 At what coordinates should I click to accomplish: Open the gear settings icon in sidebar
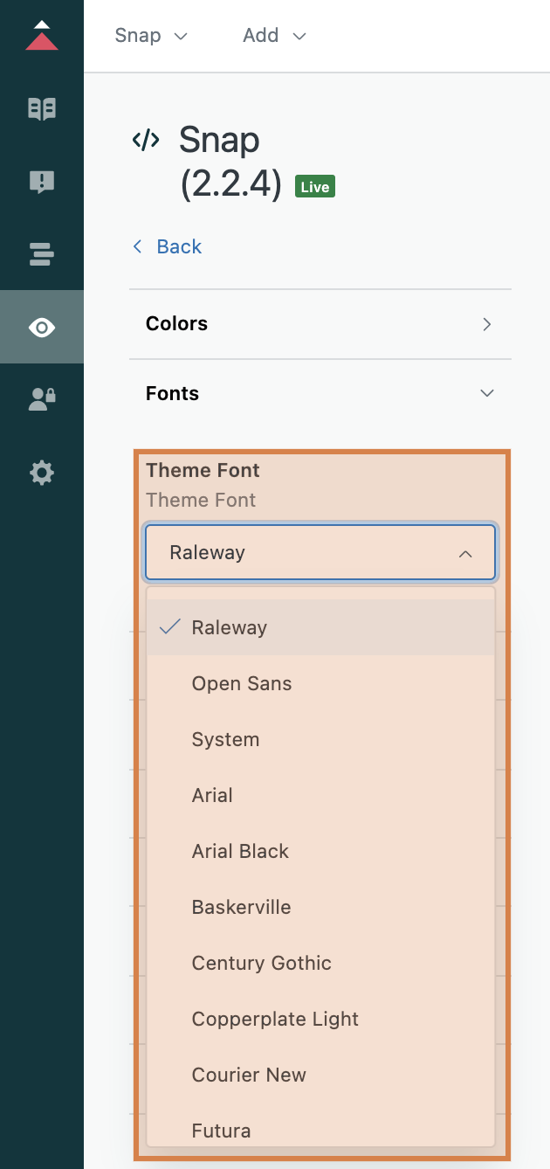click(42, 473)
